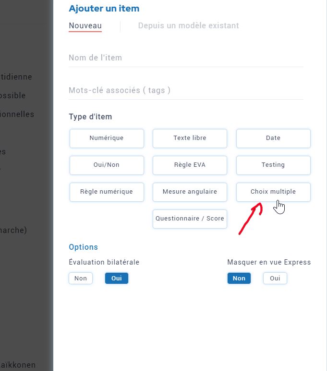Set Évaluation bilatérale to Non

coord(81,278)
